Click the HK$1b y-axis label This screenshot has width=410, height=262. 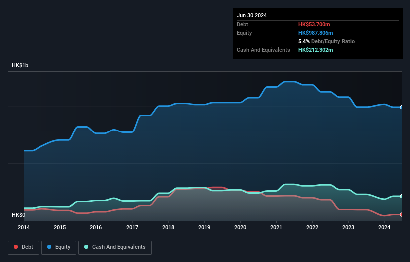pos(20,65)
